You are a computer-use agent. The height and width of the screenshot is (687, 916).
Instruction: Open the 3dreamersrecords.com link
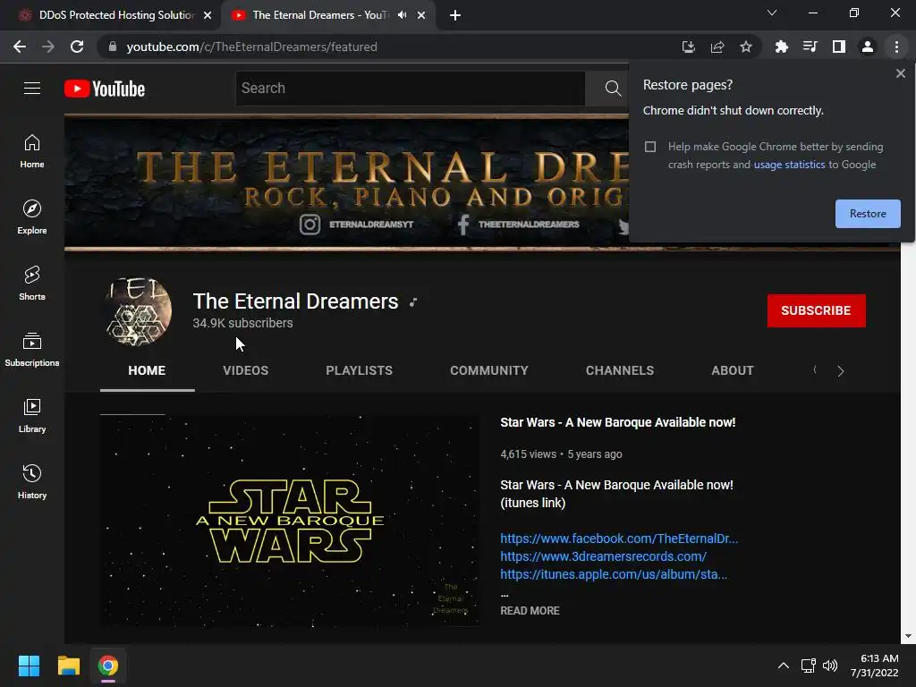pyautogui.click(x=604, y=556)
